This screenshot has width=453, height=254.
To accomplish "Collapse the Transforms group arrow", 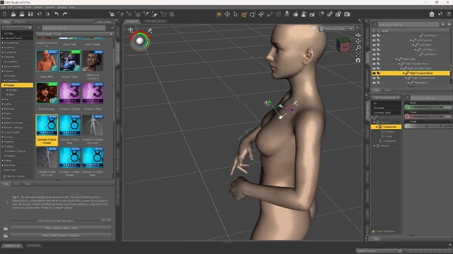I will 376,127.
